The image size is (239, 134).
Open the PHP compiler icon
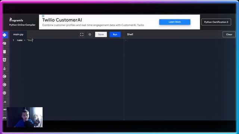coord(4,118)
